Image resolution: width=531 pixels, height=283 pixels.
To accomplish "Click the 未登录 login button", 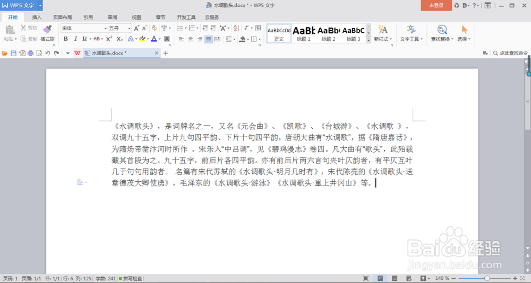I will coord(436,5).
